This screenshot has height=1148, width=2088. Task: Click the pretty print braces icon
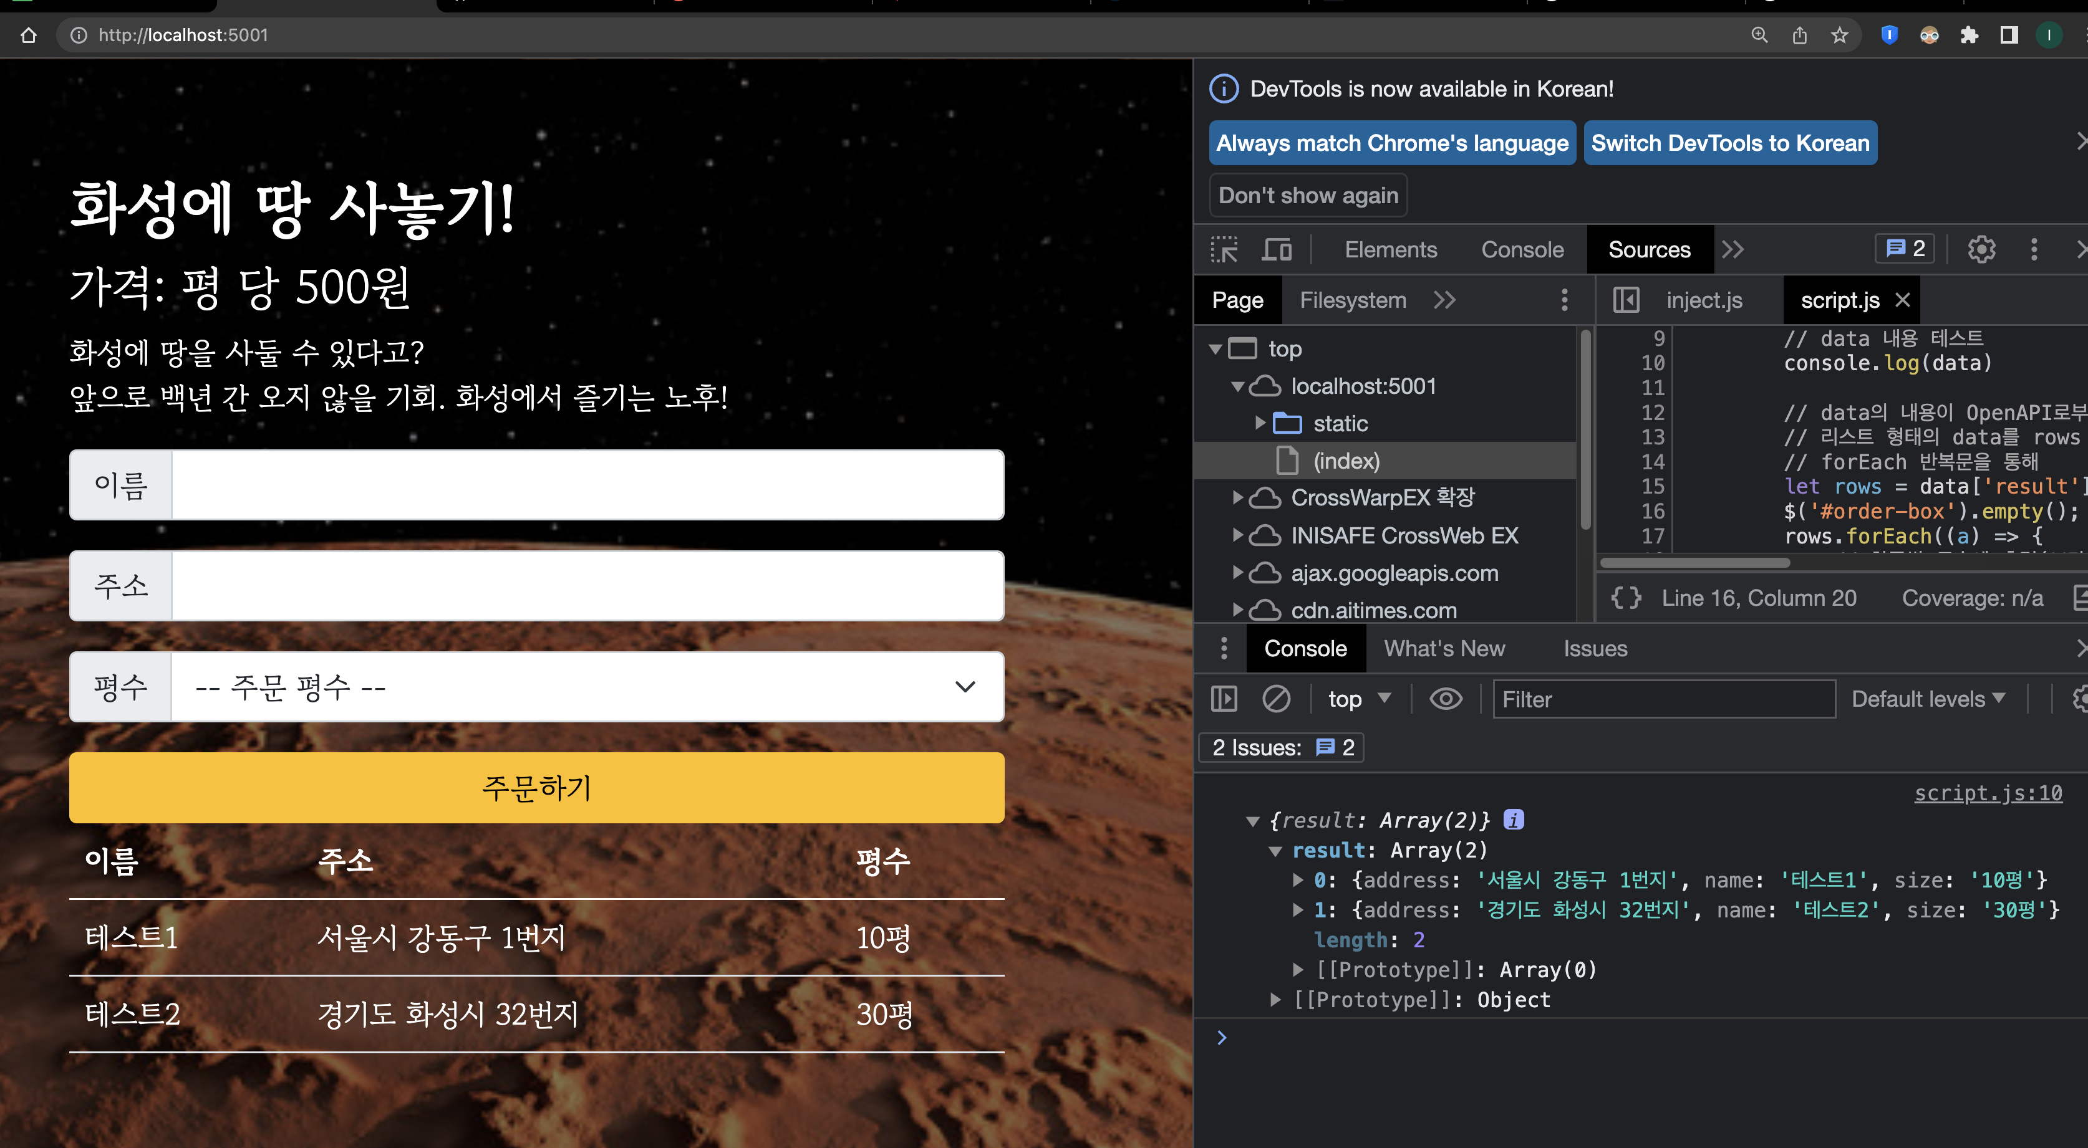coord(1625,598)
